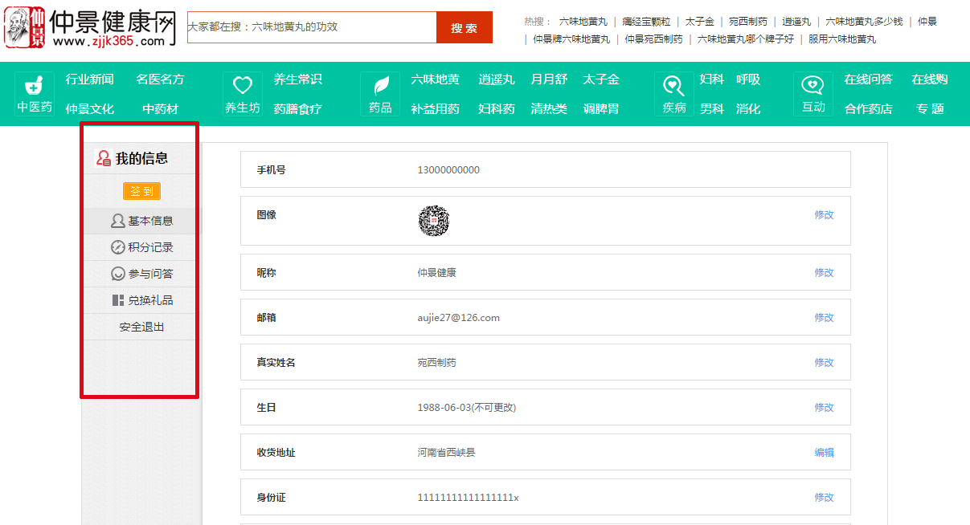
Task: Open 中药材 in the navigation
Action: pyautogui.click(x=161, y=108)
